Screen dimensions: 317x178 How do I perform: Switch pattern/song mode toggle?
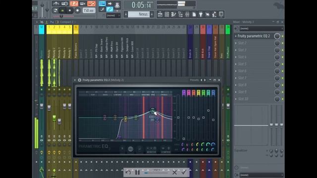tap(55, 10)
